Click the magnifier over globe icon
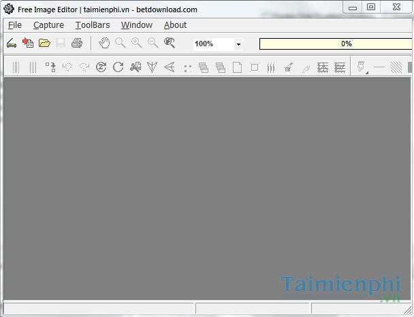The height and width of the screenshot is (317, 414). [170, 43]
